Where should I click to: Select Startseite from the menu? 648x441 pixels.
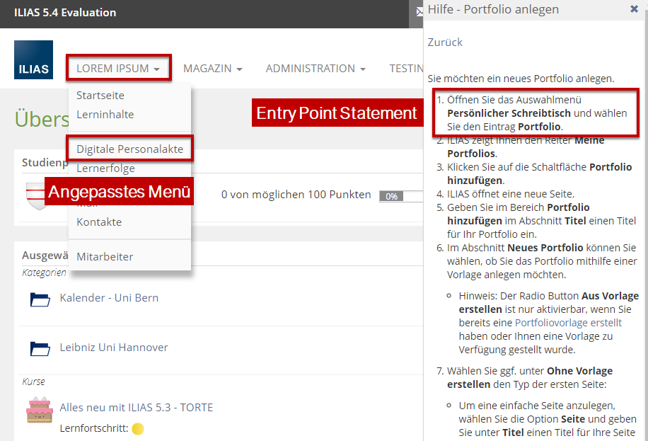click(x=100, y=95)
